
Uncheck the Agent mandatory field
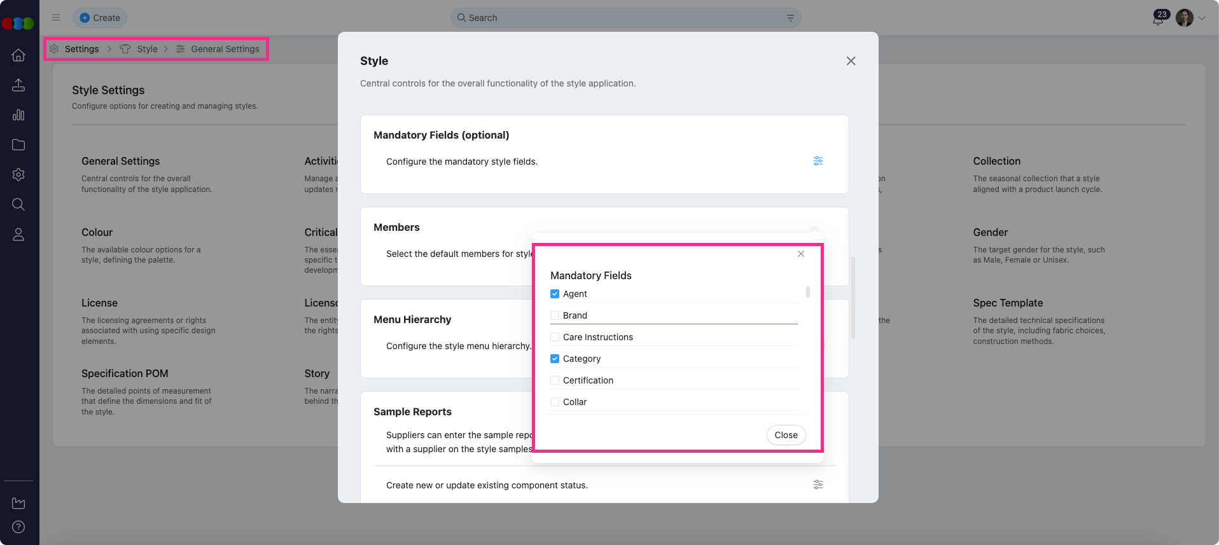pos(555,294)
